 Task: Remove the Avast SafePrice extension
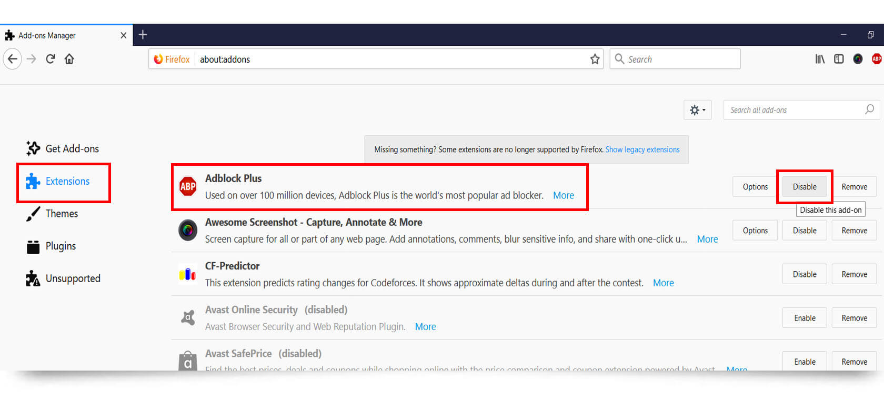(854, 361)
